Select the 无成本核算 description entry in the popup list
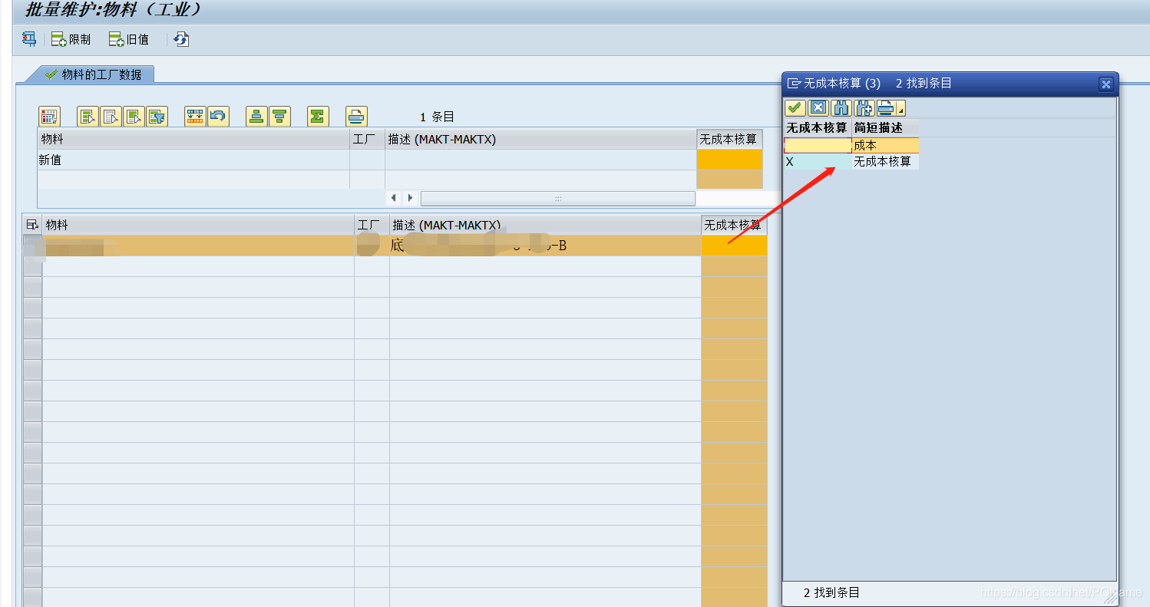1150x607 pixels. 885,162
